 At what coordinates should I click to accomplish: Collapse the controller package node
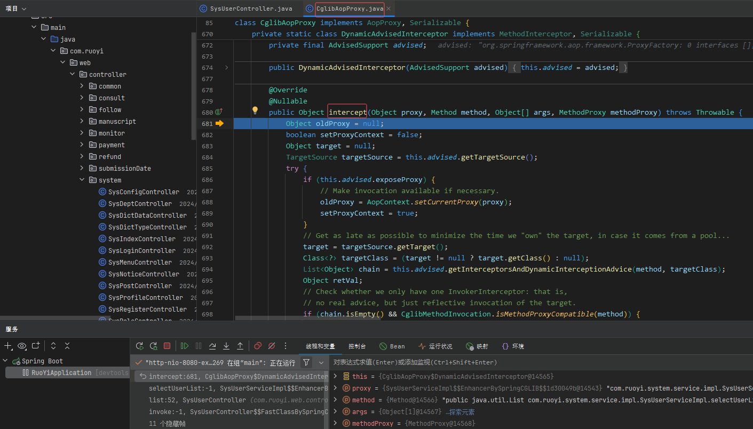click(x=72, y=74)
